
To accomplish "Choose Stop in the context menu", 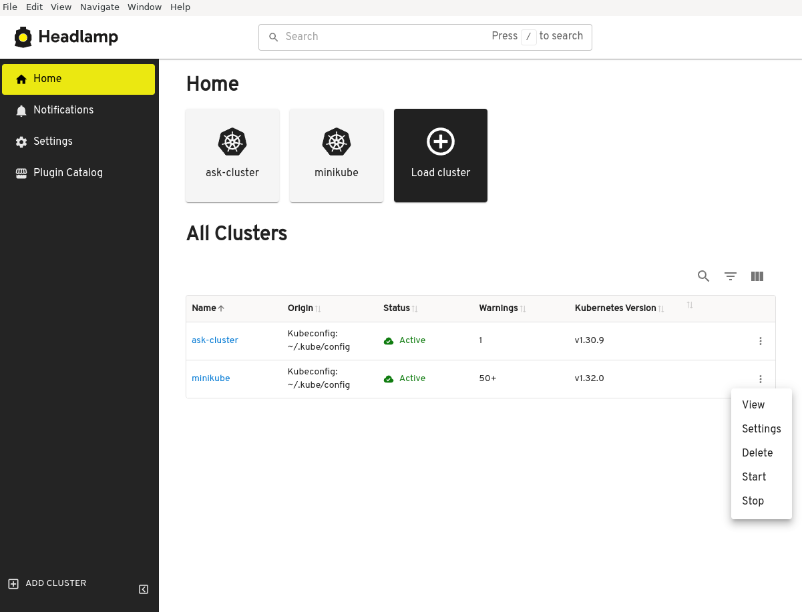I will 761,501.
